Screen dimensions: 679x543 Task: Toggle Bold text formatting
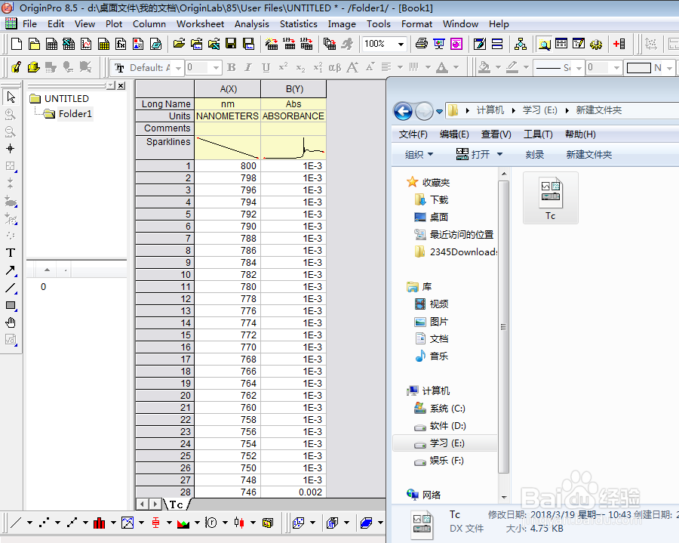coord(232,68)
